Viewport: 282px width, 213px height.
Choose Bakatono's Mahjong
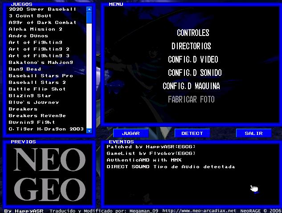pos(41,62)
